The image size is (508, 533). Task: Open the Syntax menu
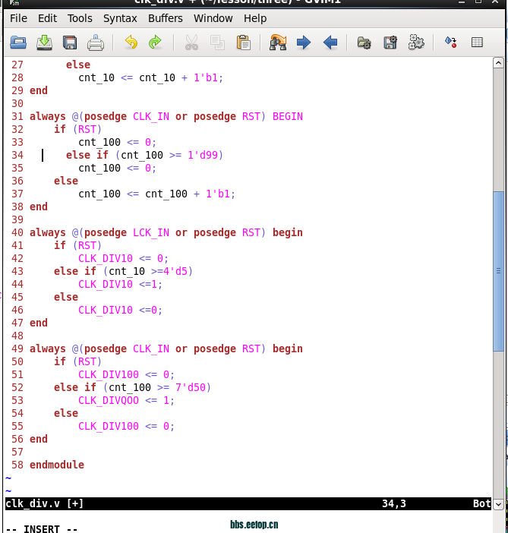(120, 18)
